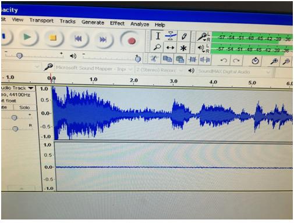The height and width of the screenshot is (223, 294).
Task: Open the Analyze menu
Action: 140,24
